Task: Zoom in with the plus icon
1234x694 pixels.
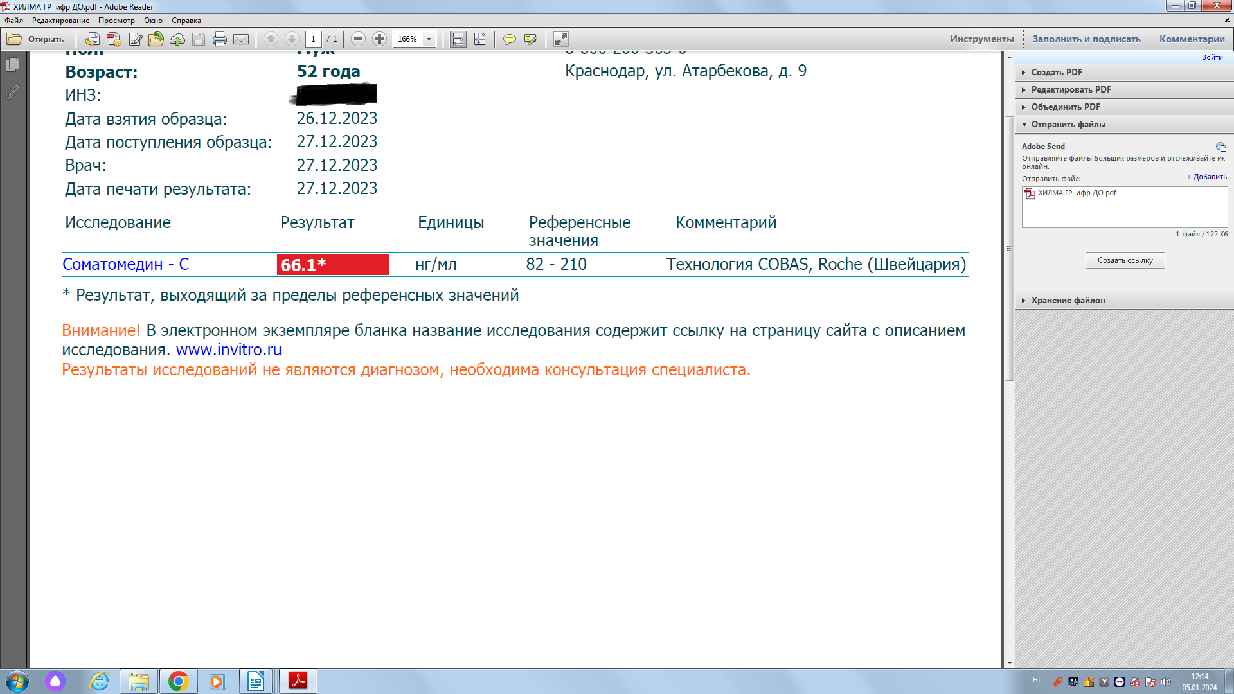Action: coord(380,39)
